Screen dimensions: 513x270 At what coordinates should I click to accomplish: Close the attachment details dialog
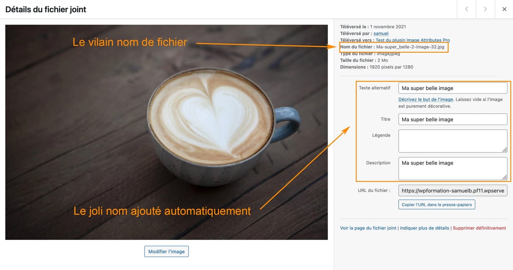click(x=504, y=9)
